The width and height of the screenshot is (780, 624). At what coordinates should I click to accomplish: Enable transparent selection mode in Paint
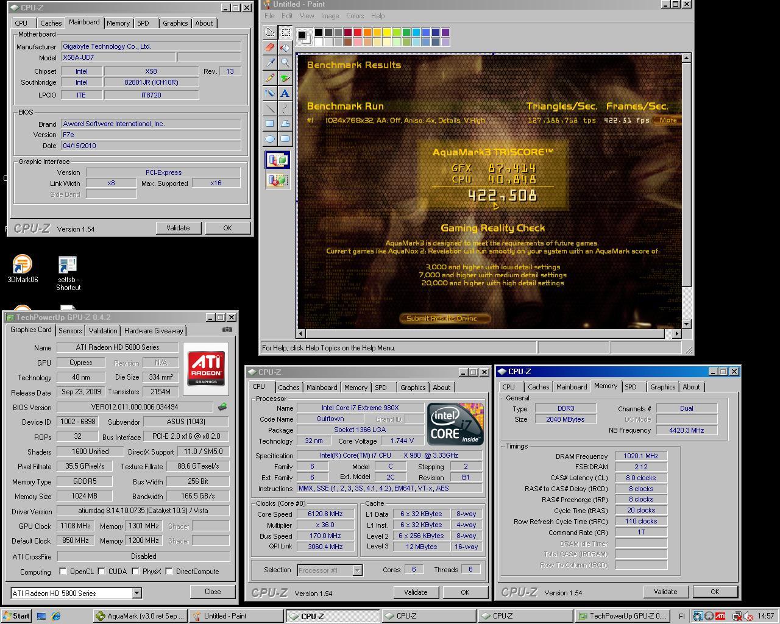[278, 180]
